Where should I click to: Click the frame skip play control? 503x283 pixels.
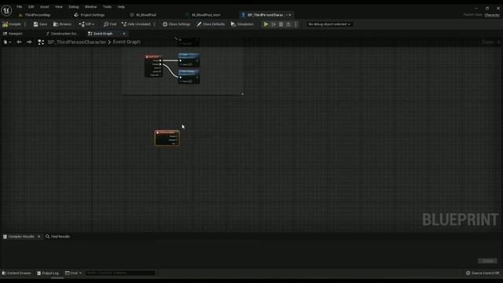click(x=274, y=24)
